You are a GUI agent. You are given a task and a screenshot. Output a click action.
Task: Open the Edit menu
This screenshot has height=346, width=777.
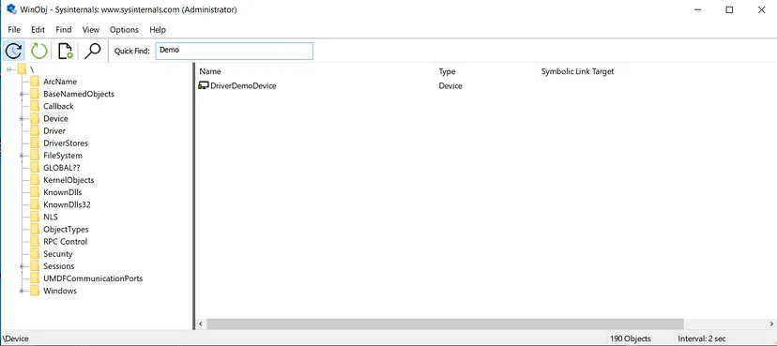coord(38,30)
